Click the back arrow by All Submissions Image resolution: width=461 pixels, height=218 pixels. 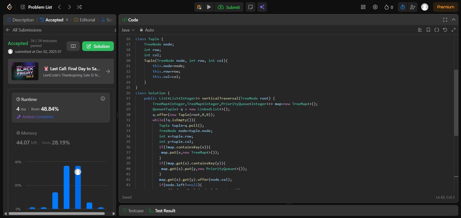point(8,30)
